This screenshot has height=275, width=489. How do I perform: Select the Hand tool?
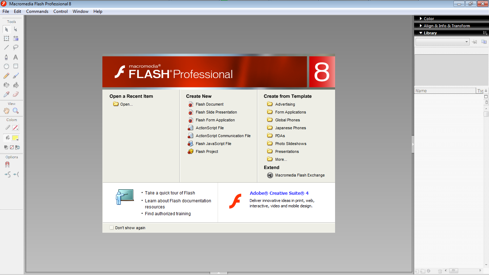click(6, 111)
